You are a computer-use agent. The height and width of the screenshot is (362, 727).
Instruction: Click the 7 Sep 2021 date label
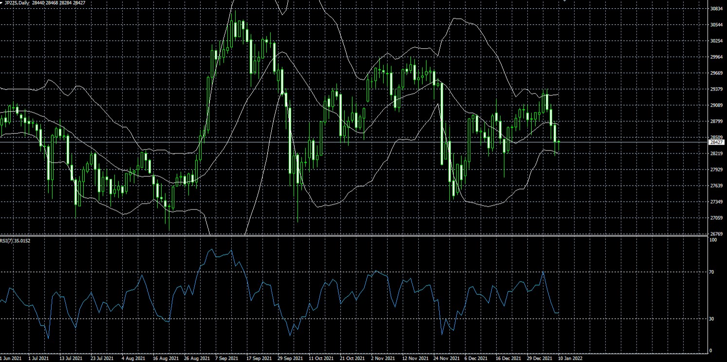click(225, 358)
